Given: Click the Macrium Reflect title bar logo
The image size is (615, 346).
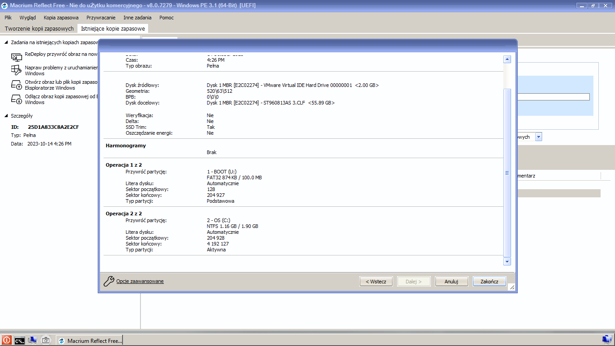Looking at the screenshot, I should click(x=5, y=5).
